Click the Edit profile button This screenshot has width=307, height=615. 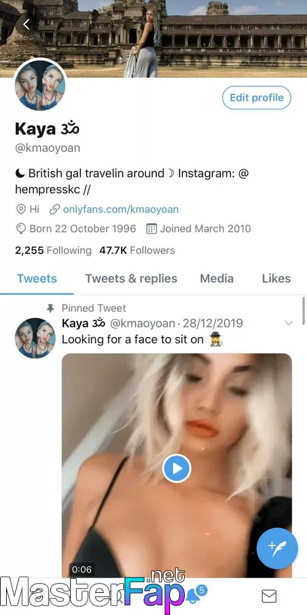257,97
